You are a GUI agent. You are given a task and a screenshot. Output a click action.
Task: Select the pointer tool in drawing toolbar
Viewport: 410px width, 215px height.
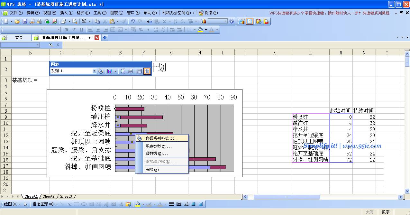[x=26, y=204]
